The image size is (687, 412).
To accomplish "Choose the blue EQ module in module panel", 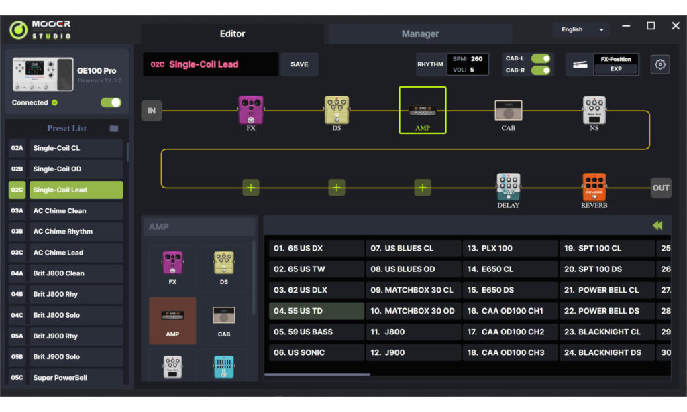I will [x=224, y=366].
